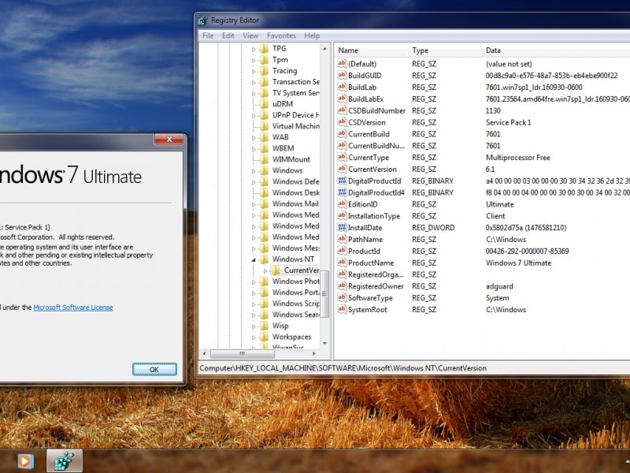Click the string icon next to CSDVersion
The image size is (630, 473).
tap(342, 122)
